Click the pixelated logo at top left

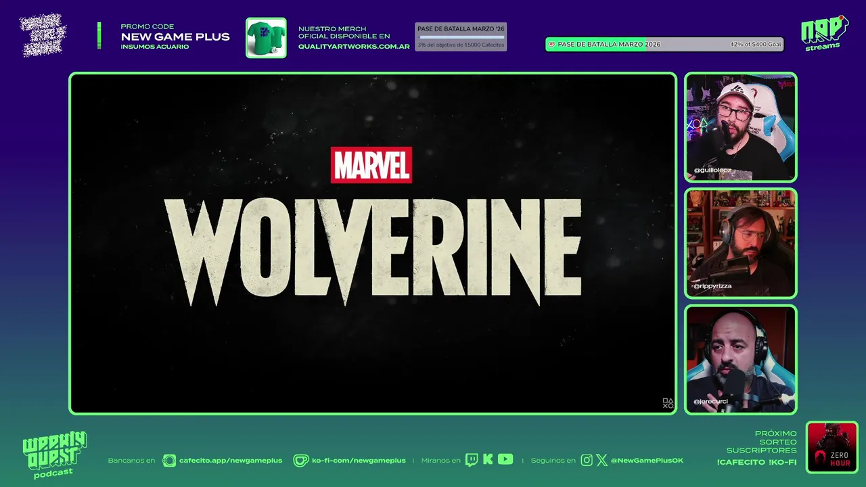coord(43,34)
